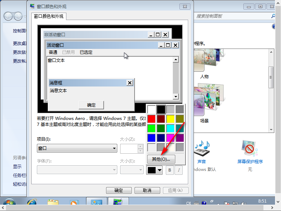This screenshot has height=211, width=281.
Task: Select the red color swatch
Action: (x=151, y=119)
